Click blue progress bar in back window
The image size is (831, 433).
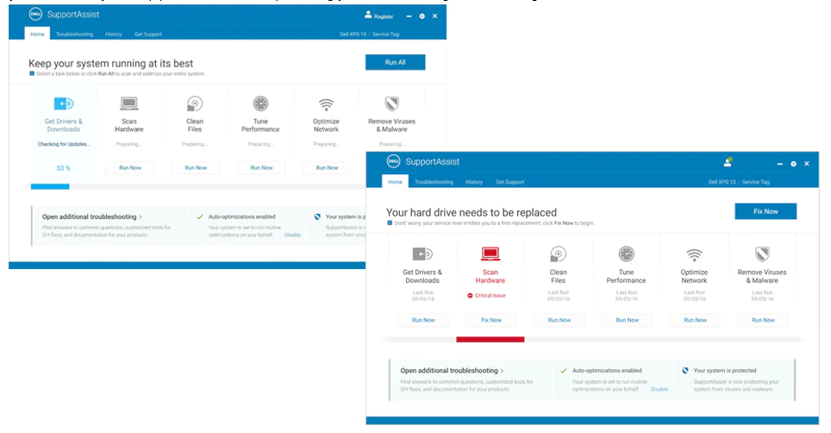click(50, 186)
